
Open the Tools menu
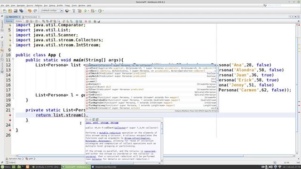click(74, 6)
